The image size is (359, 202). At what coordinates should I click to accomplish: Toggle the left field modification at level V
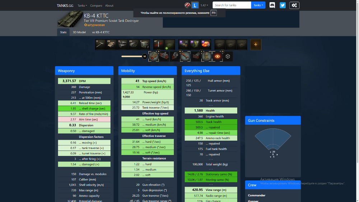tap(196, 56)
